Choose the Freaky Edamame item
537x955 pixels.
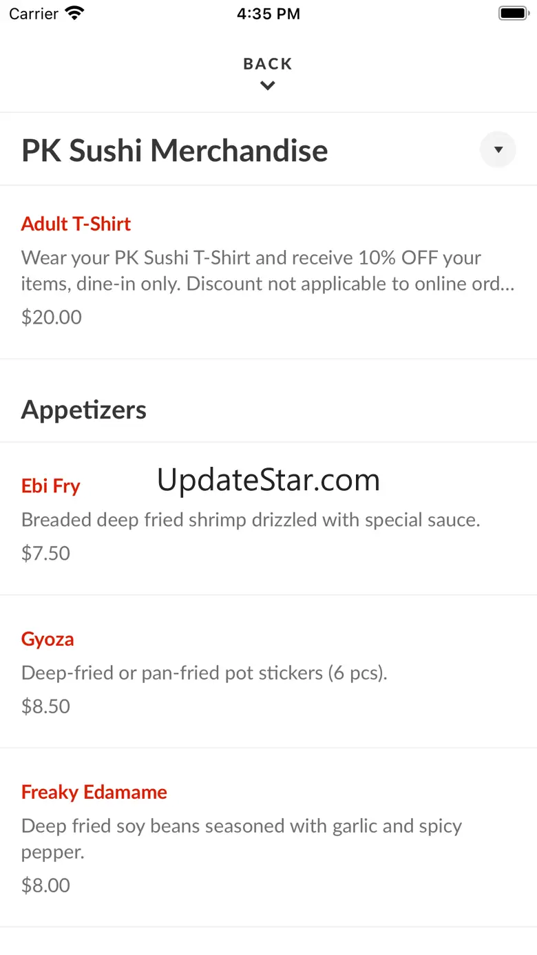tap(94, 792)
